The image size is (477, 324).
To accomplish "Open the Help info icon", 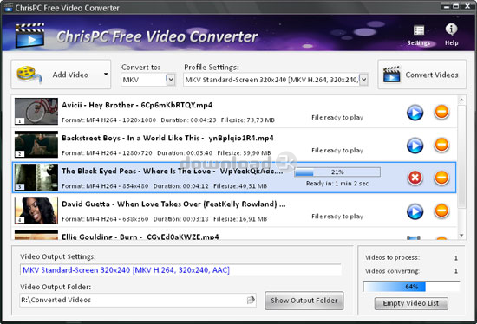I will [451, 29].
